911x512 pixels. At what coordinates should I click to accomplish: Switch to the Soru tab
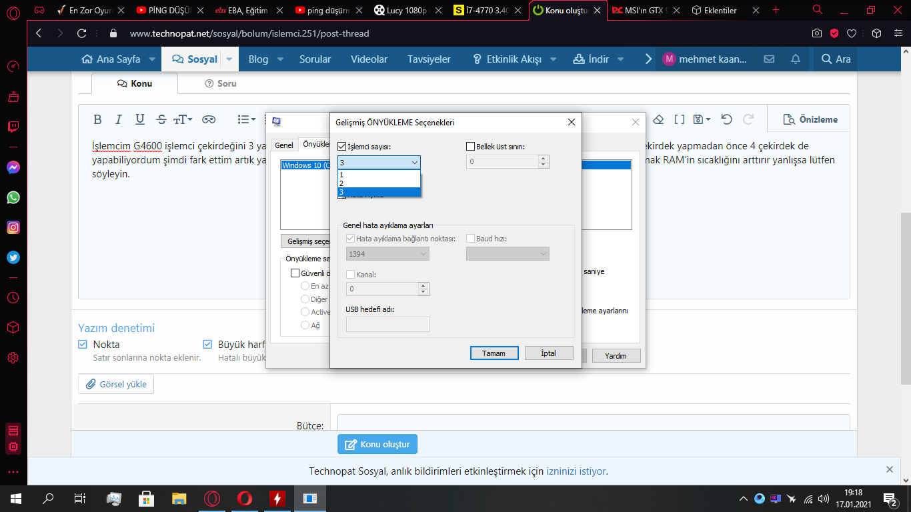tap(221, 83)
